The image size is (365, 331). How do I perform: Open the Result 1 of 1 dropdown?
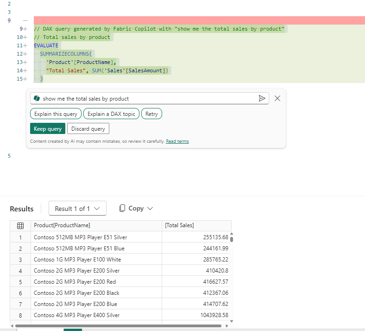(77, 209)
